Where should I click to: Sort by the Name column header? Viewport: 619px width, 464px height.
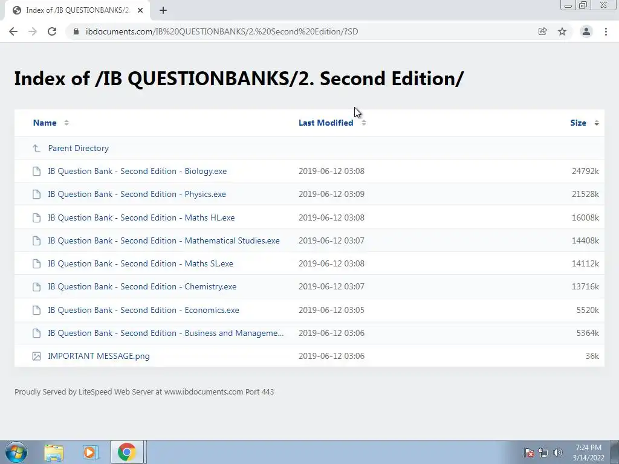[45, 123]
